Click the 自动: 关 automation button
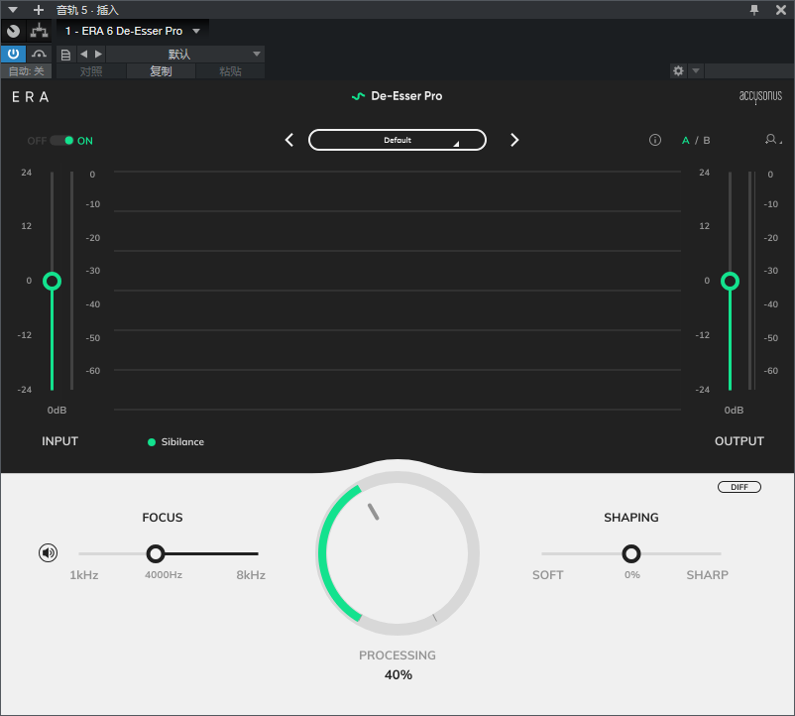 pyautogui.click(x=26, y=71)
